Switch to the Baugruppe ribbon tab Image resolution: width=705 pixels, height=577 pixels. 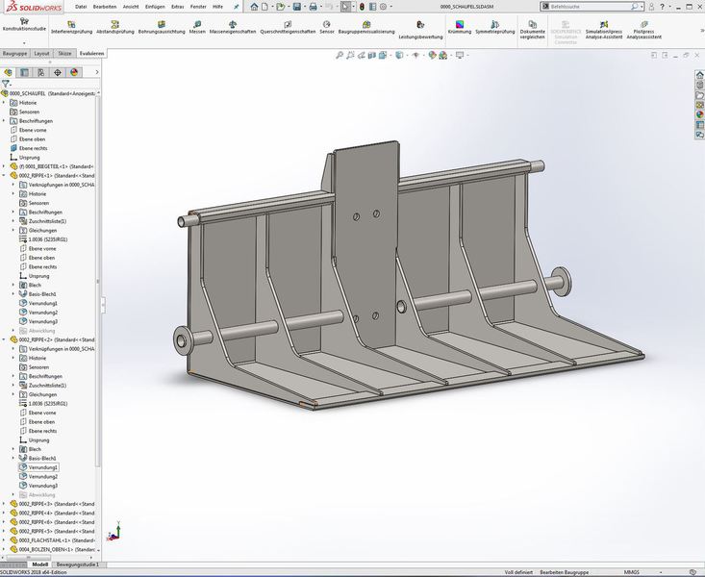pos(14,53)
